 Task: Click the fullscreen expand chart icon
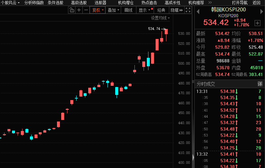coord(188,10)
